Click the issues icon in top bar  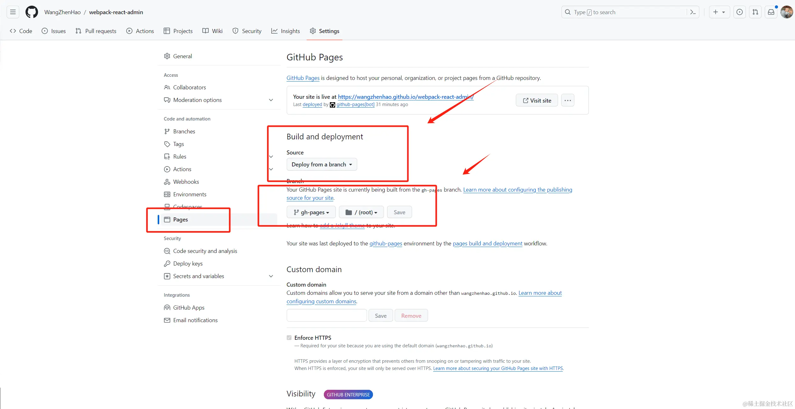coord(740,12)
